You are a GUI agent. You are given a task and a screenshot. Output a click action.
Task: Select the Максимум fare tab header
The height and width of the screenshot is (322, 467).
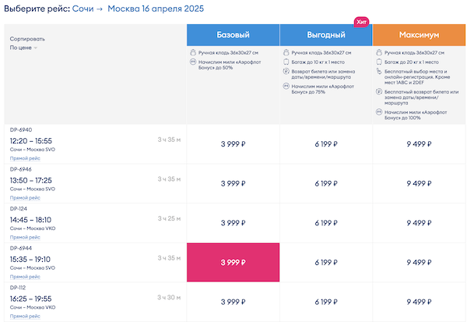click(x=419, y=35)
